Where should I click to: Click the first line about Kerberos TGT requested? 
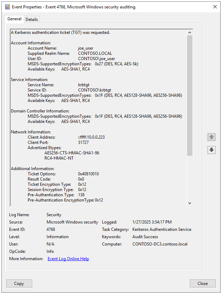[x=60, y=32]
